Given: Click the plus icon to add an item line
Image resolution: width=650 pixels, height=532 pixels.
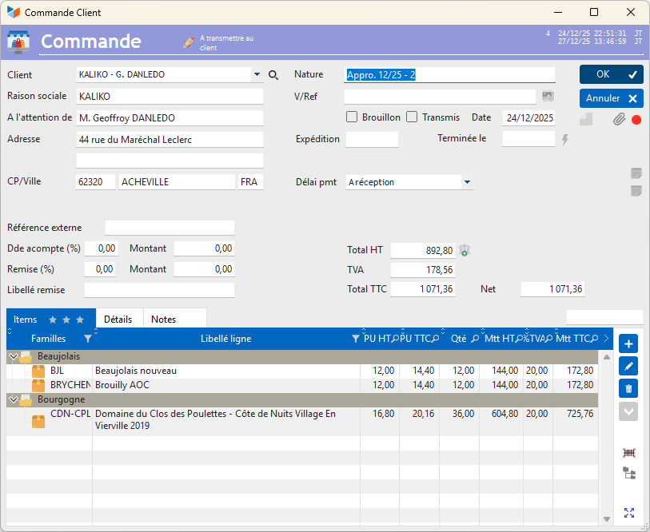Looking at the screenshot, I should point(628,344).
